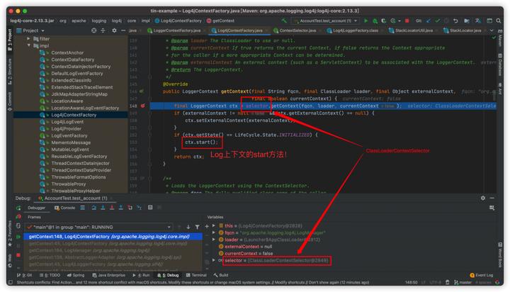The height and width of the screenshot is (292, 510).
Task: Open the thread selector showing main RUNNING
Action: point(99,227)
